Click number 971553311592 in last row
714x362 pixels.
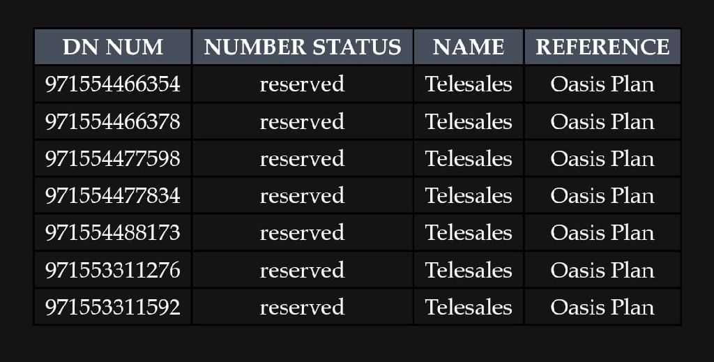112,307
